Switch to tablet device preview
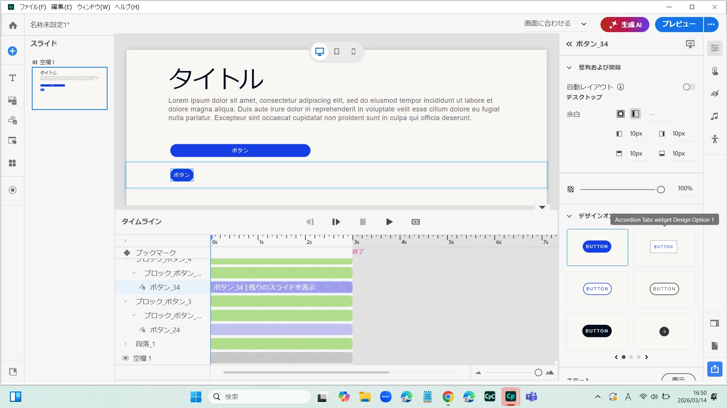The width and height of the screenshot is (727, 408). point(337,51)
